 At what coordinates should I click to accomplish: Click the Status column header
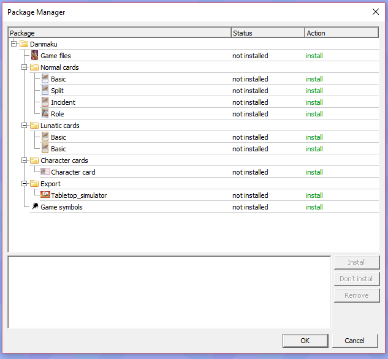click(268, 32)
